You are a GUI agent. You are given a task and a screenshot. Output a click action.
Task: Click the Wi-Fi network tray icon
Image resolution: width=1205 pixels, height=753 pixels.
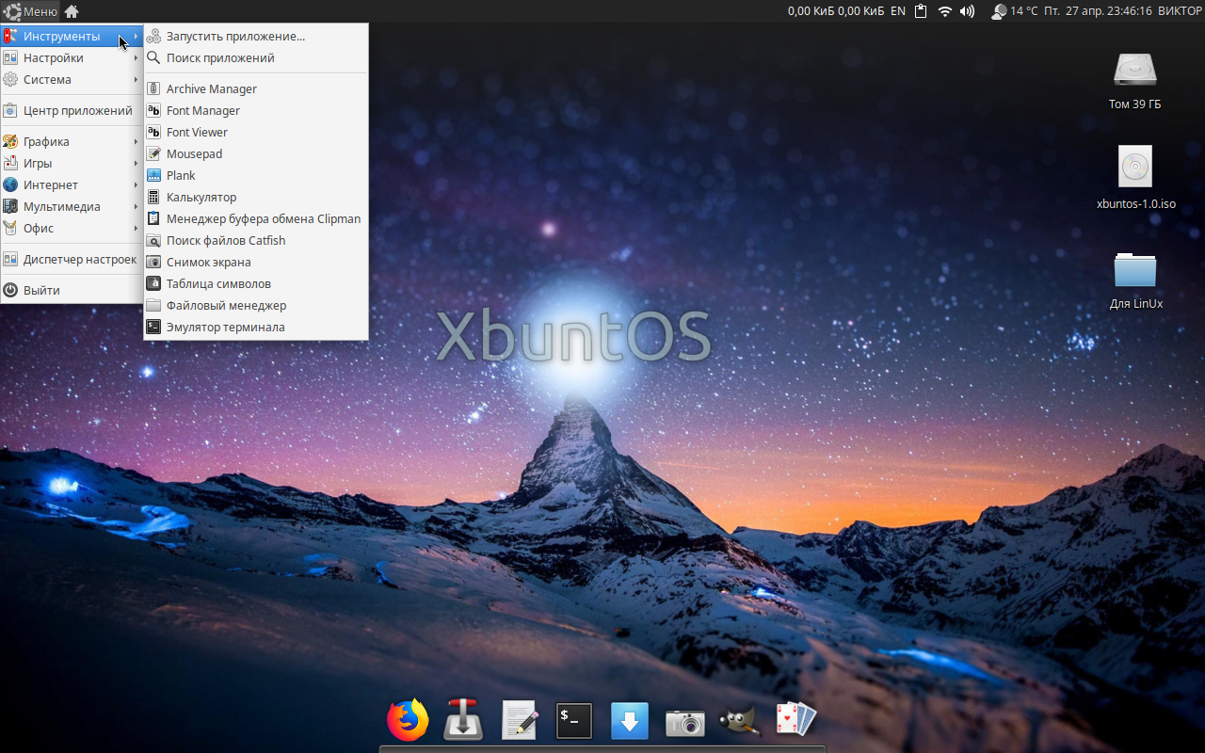point(945,11)
